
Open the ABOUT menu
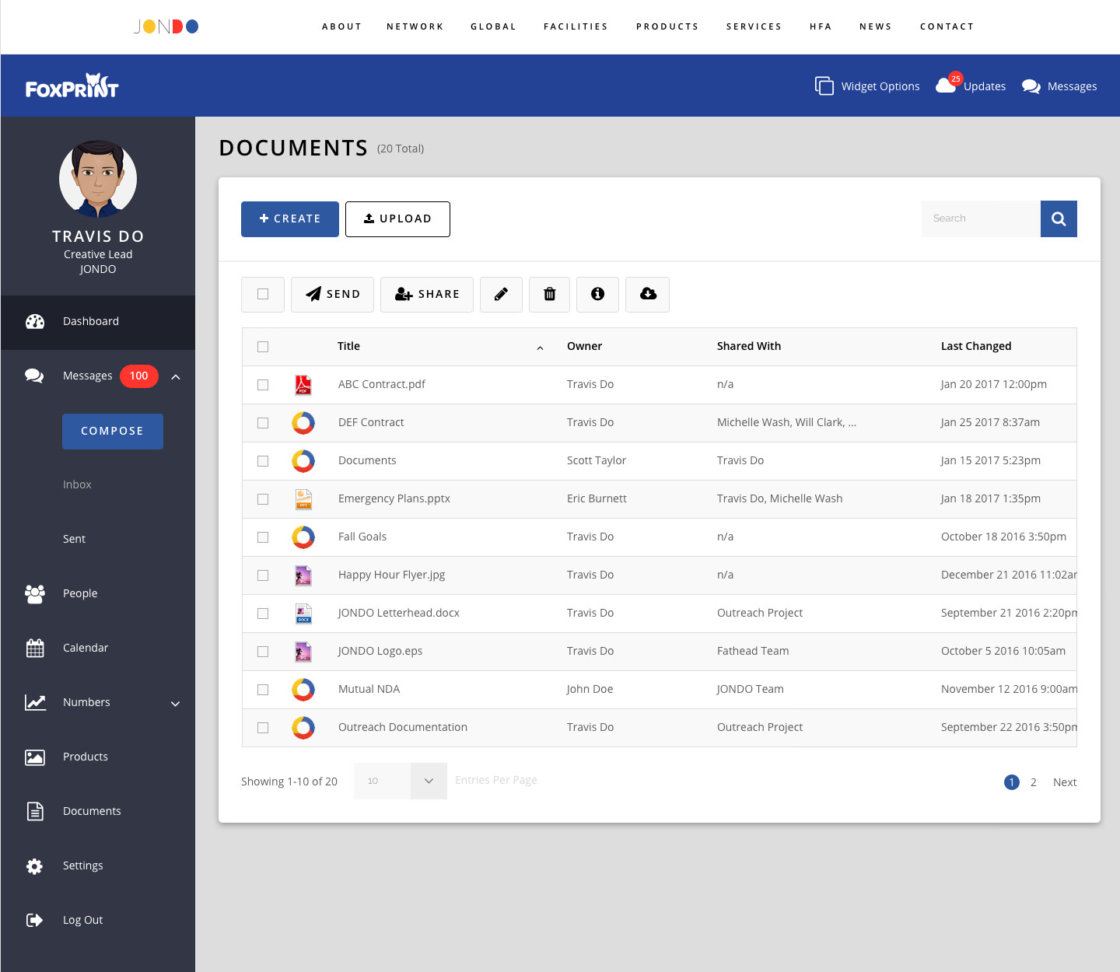[342, 26]
